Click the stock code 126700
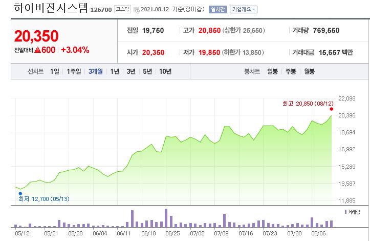Image resolution: width=370 pixels, height=241 pixels. click(x=101, y=10)
